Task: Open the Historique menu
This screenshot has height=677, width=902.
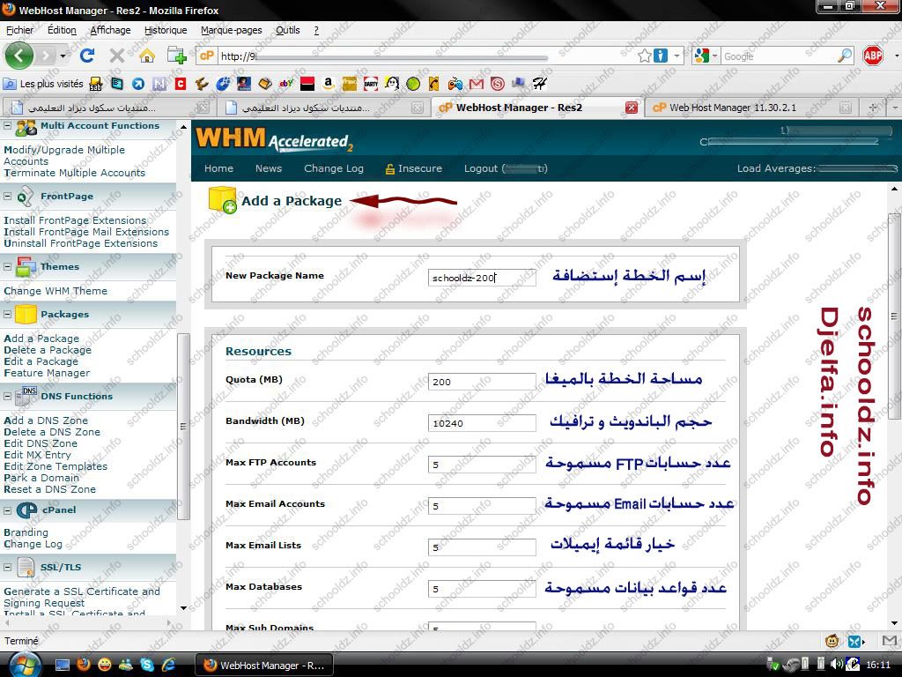Action: pos(166,30)
